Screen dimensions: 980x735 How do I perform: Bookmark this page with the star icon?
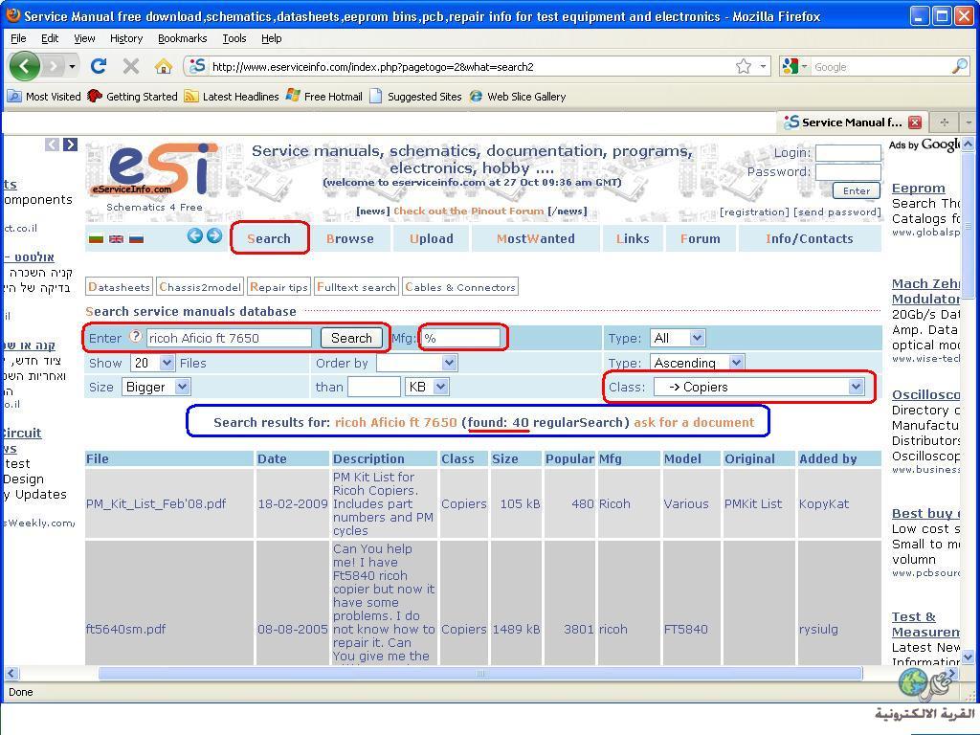(743, 66)
